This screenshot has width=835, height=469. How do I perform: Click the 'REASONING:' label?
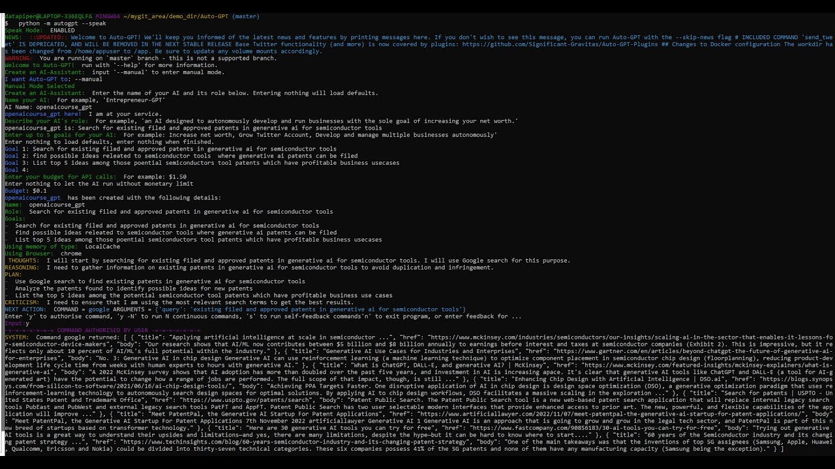point(22,268)
